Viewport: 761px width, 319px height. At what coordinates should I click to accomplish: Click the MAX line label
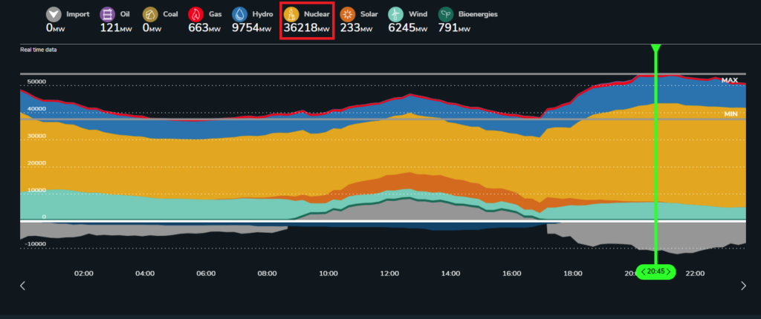pos(730,80)
